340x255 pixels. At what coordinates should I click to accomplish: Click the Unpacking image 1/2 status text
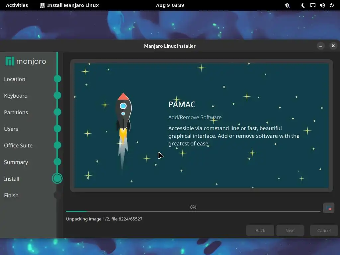click(x=104, y=219)
